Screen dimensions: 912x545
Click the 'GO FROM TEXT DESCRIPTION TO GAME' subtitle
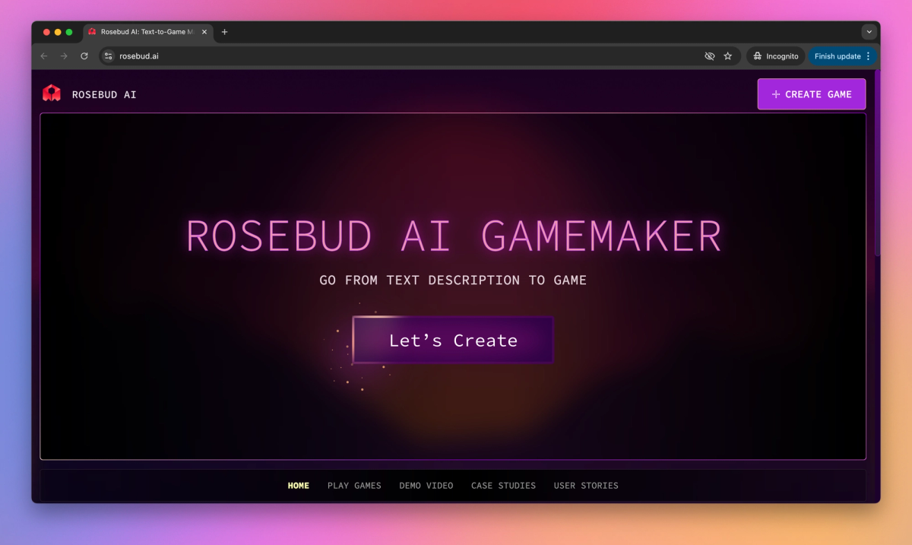(453, 280)
